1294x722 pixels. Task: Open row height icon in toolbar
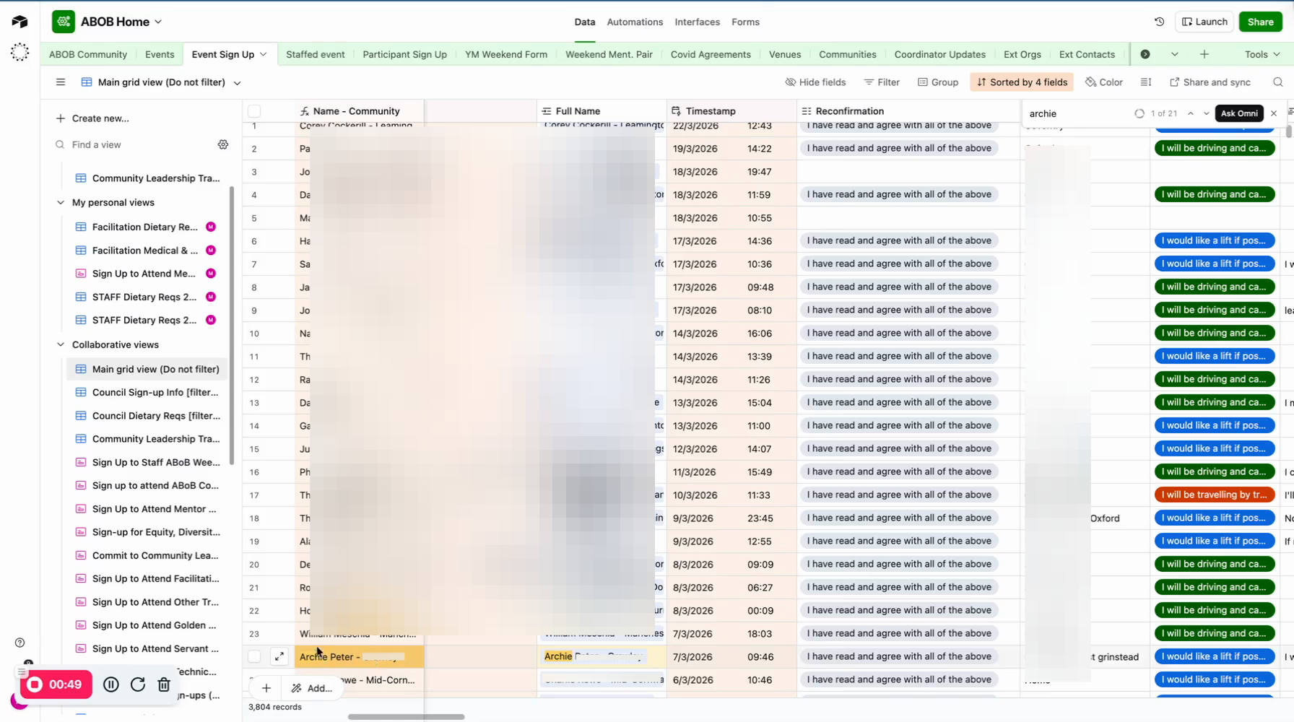[x=1145, y=82]
